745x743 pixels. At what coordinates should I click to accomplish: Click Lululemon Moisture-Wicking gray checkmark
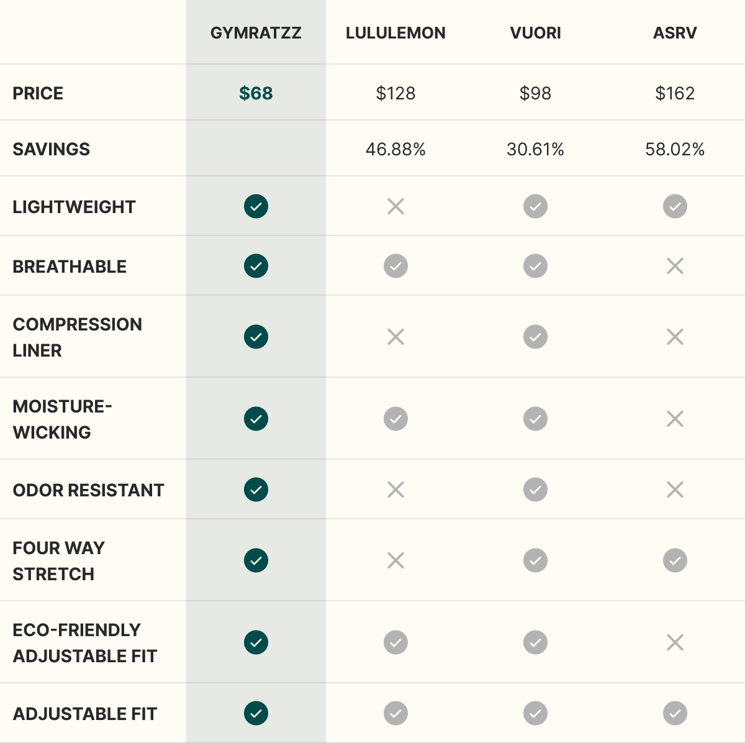395,419
